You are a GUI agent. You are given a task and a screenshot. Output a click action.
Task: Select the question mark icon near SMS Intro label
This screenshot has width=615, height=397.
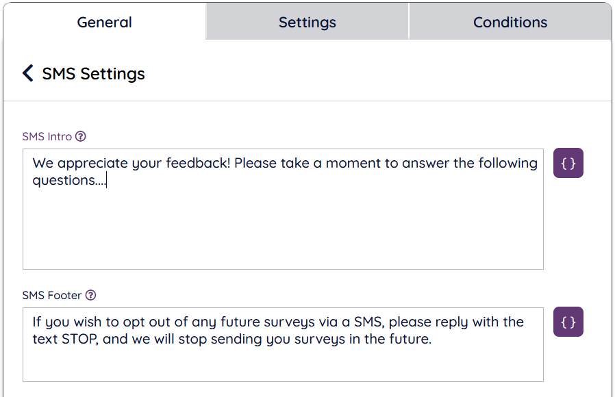[81, 136]
